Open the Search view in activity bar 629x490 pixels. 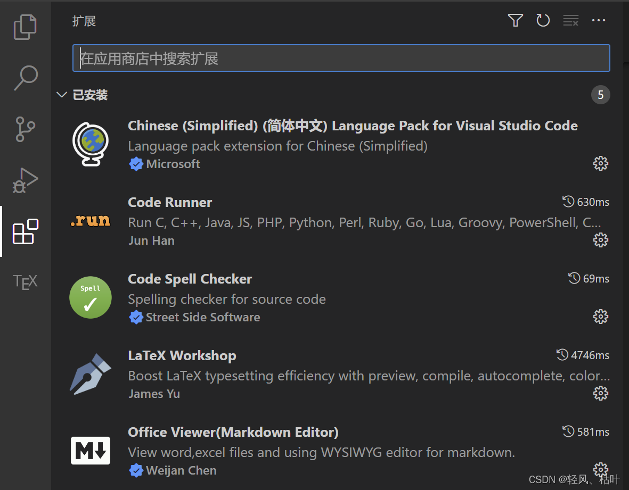26,78
